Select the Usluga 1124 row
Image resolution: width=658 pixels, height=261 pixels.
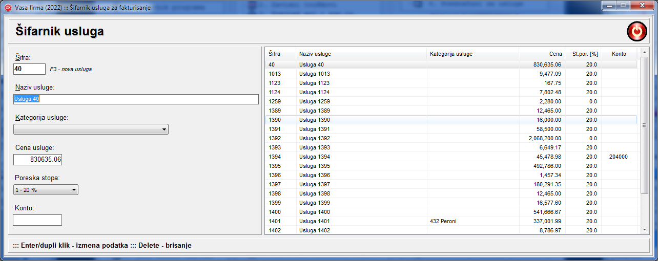451,92
